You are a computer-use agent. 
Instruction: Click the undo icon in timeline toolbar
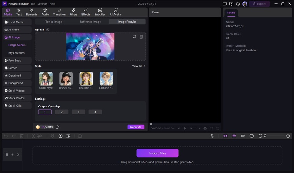click(6, 136)
